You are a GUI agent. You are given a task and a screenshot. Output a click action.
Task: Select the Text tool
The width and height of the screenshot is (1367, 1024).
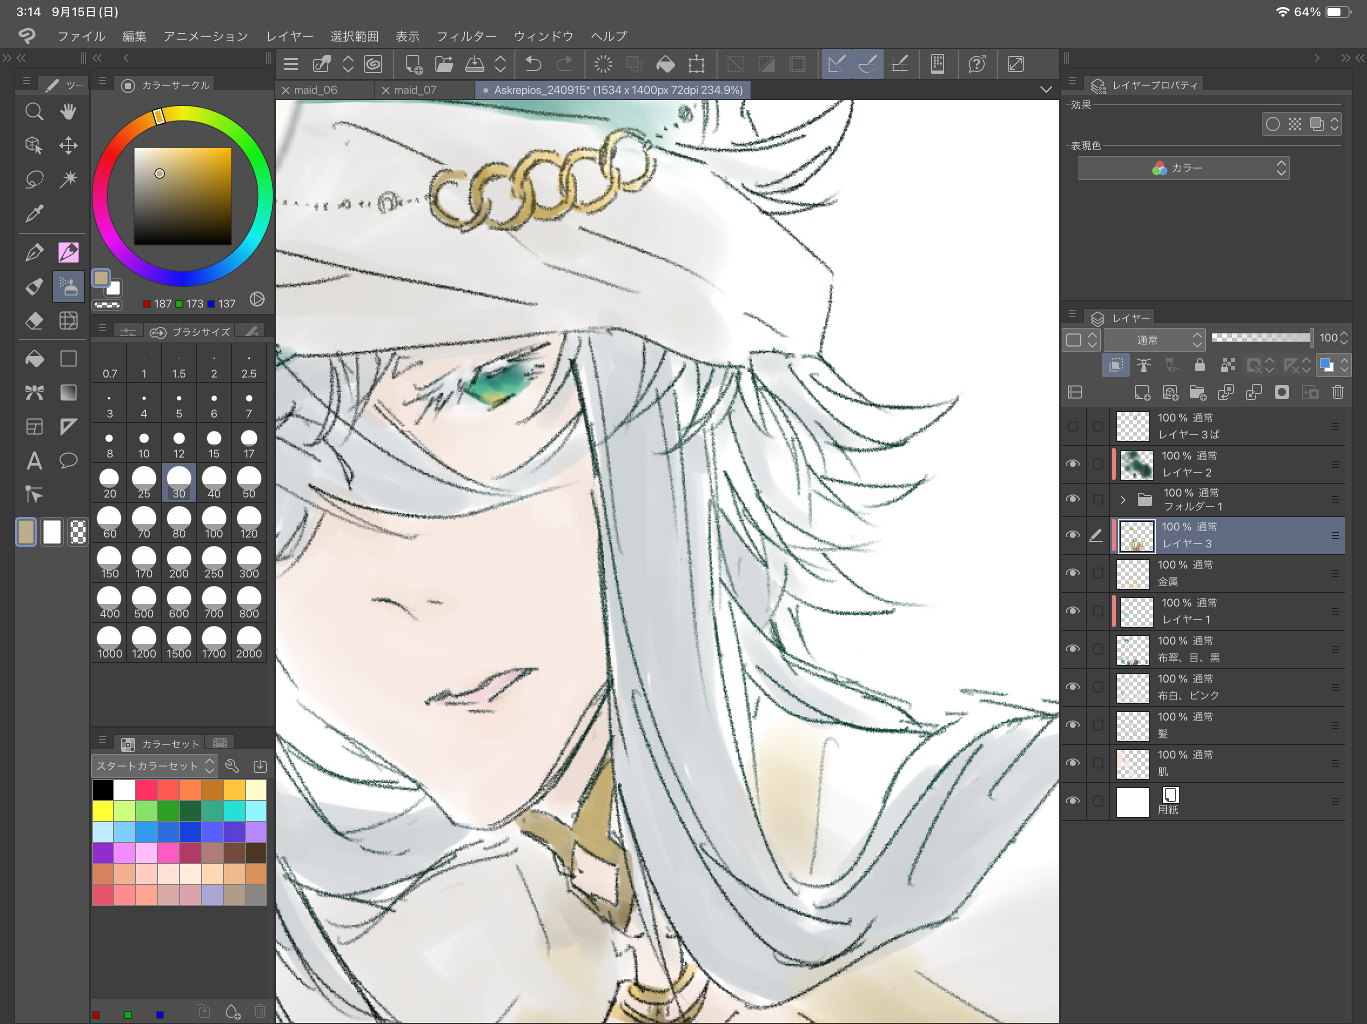tap(34, 460)
